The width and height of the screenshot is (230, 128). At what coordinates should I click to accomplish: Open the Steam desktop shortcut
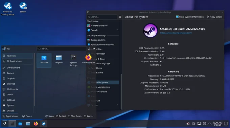pos(23,7)
